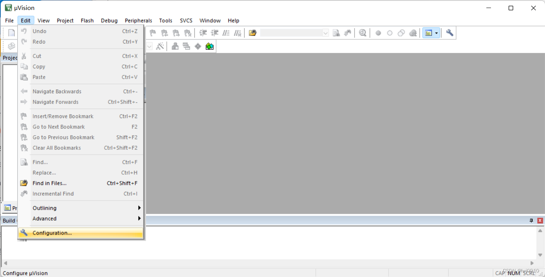Click Navigate Backwards menu entry
The width and height of the screenshot is (545, 277).
80,91
